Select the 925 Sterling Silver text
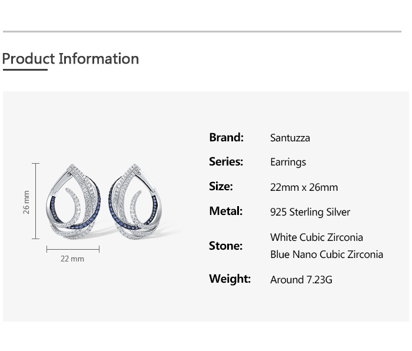This screenshot has width=412, height=351. click(310, 212)
